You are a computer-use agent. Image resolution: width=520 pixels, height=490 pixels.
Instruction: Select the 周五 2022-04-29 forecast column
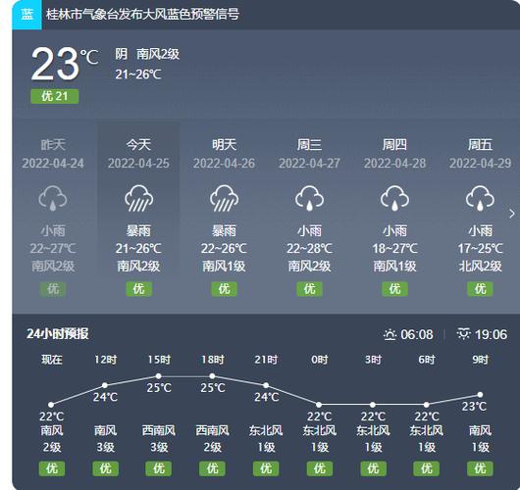480,217
